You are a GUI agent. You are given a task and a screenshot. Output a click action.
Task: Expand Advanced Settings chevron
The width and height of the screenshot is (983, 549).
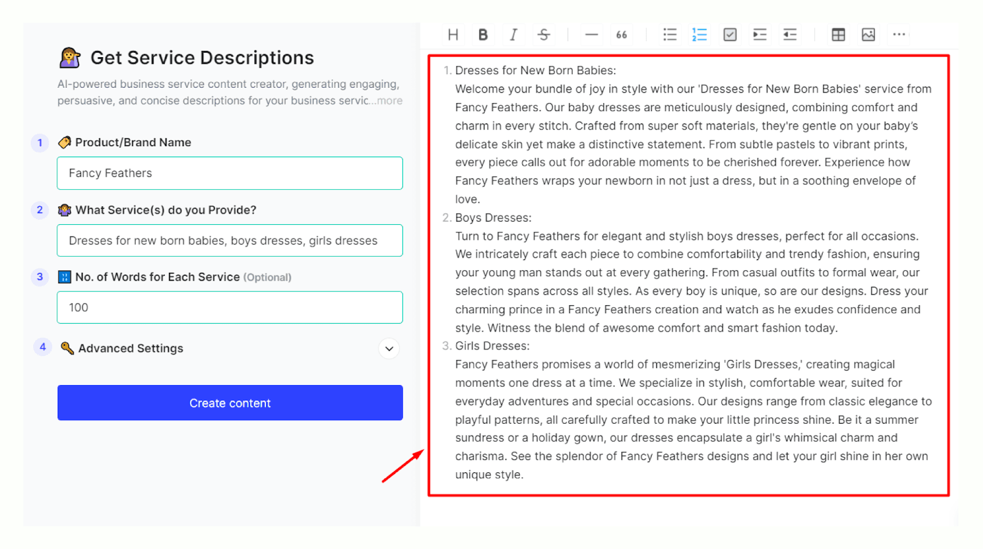tap(389, 349)
